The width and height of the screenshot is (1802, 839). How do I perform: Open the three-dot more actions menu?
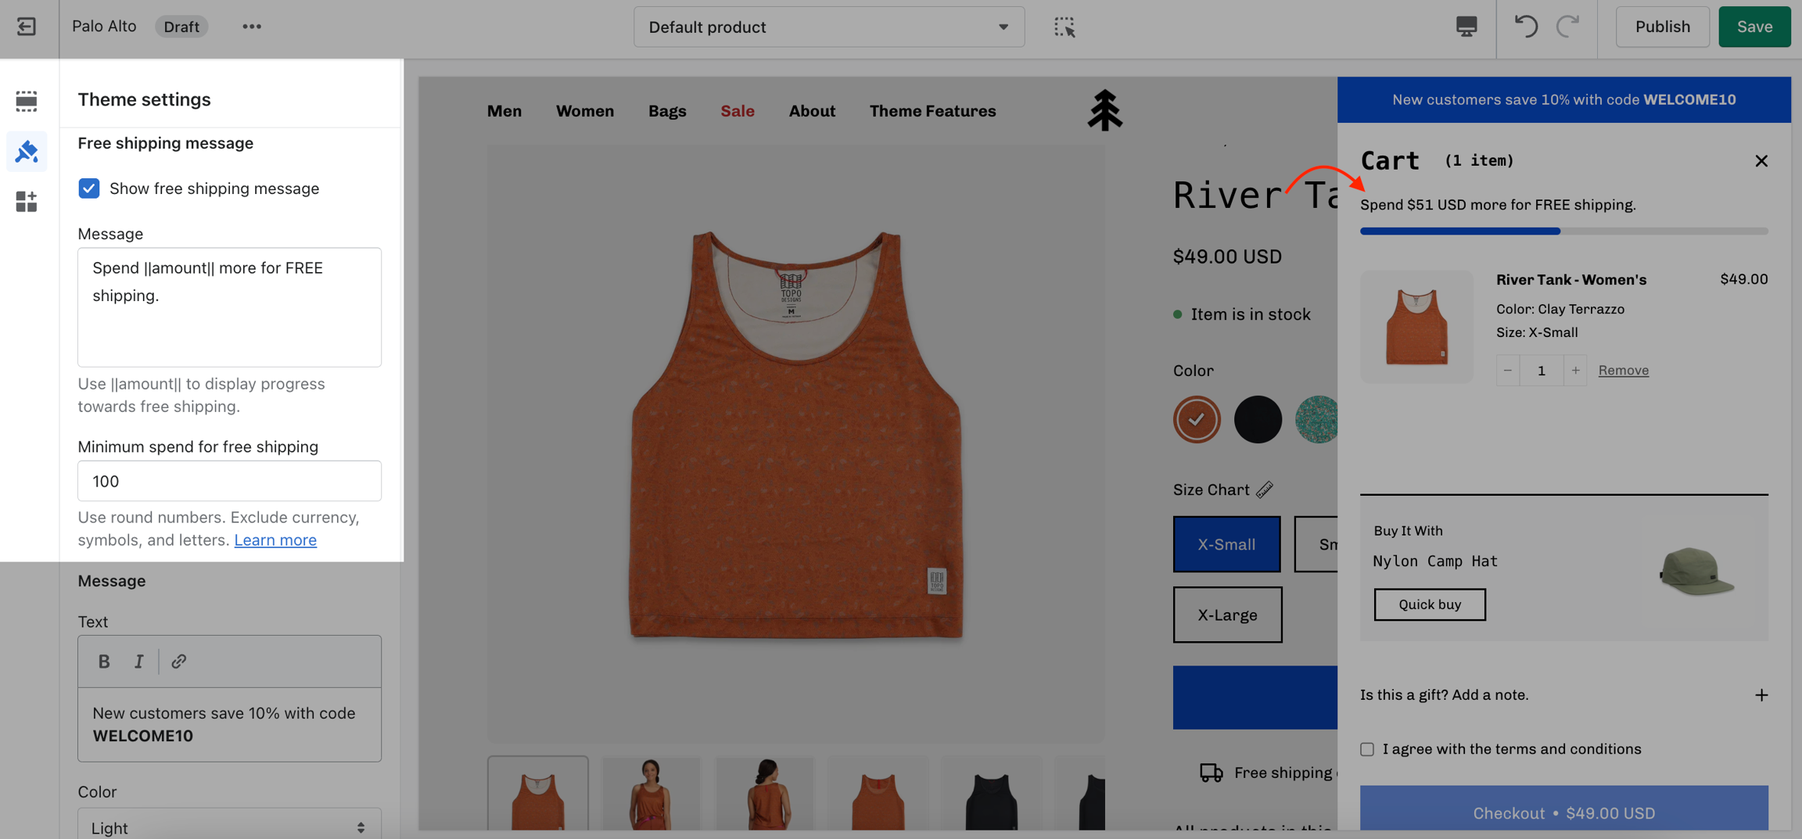251,27
